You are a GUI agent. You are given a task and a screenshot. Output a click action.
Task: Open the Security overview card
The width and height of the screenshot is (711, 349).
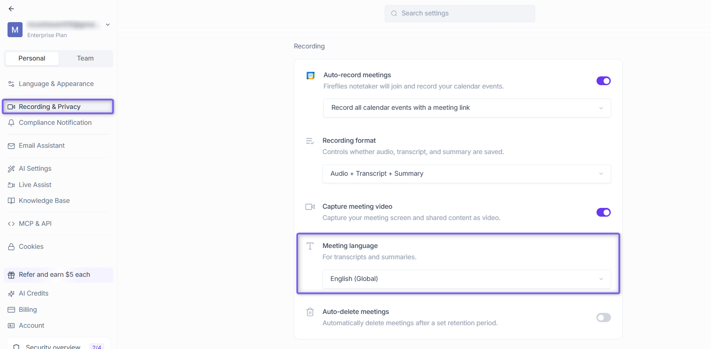pyautogui.click(x=59, y=344)
